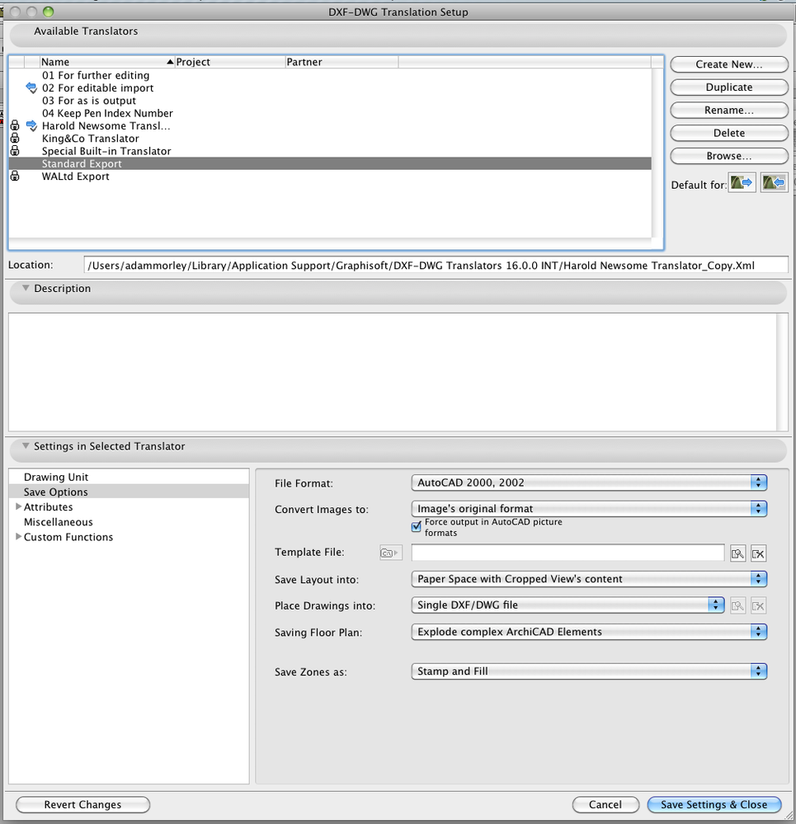Select 01 For further editing translator
Screen dimensions: 796x824
click(330, 75)
